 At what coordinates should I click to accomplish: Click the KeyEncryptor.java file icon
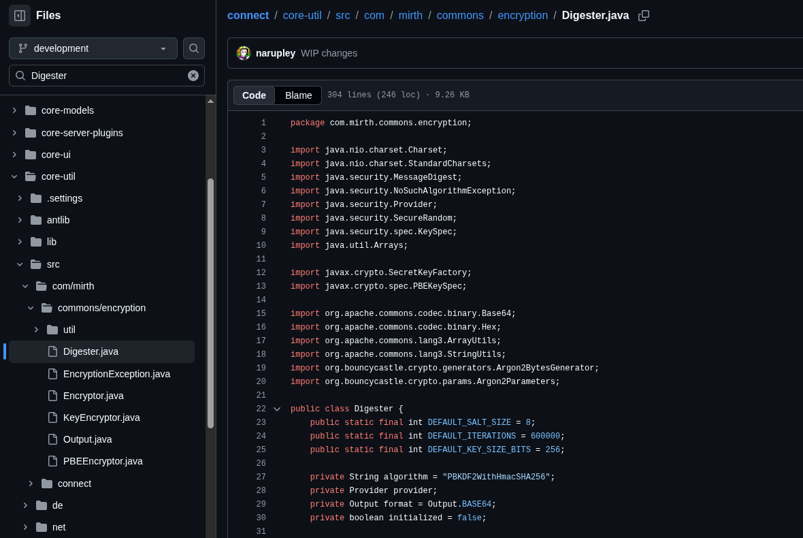pyautogui.click(x=52, y=417)
